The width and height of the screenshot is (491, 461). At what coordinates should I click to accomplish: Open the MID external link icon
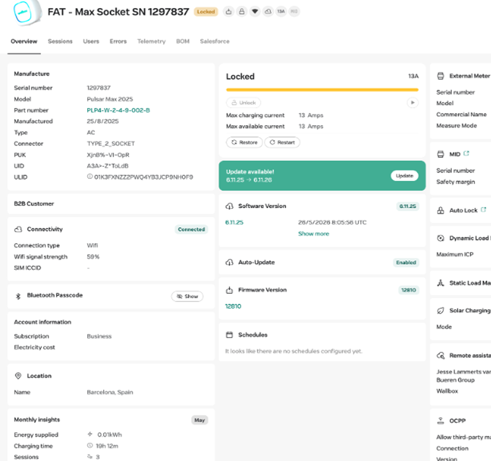click(466, 153)
